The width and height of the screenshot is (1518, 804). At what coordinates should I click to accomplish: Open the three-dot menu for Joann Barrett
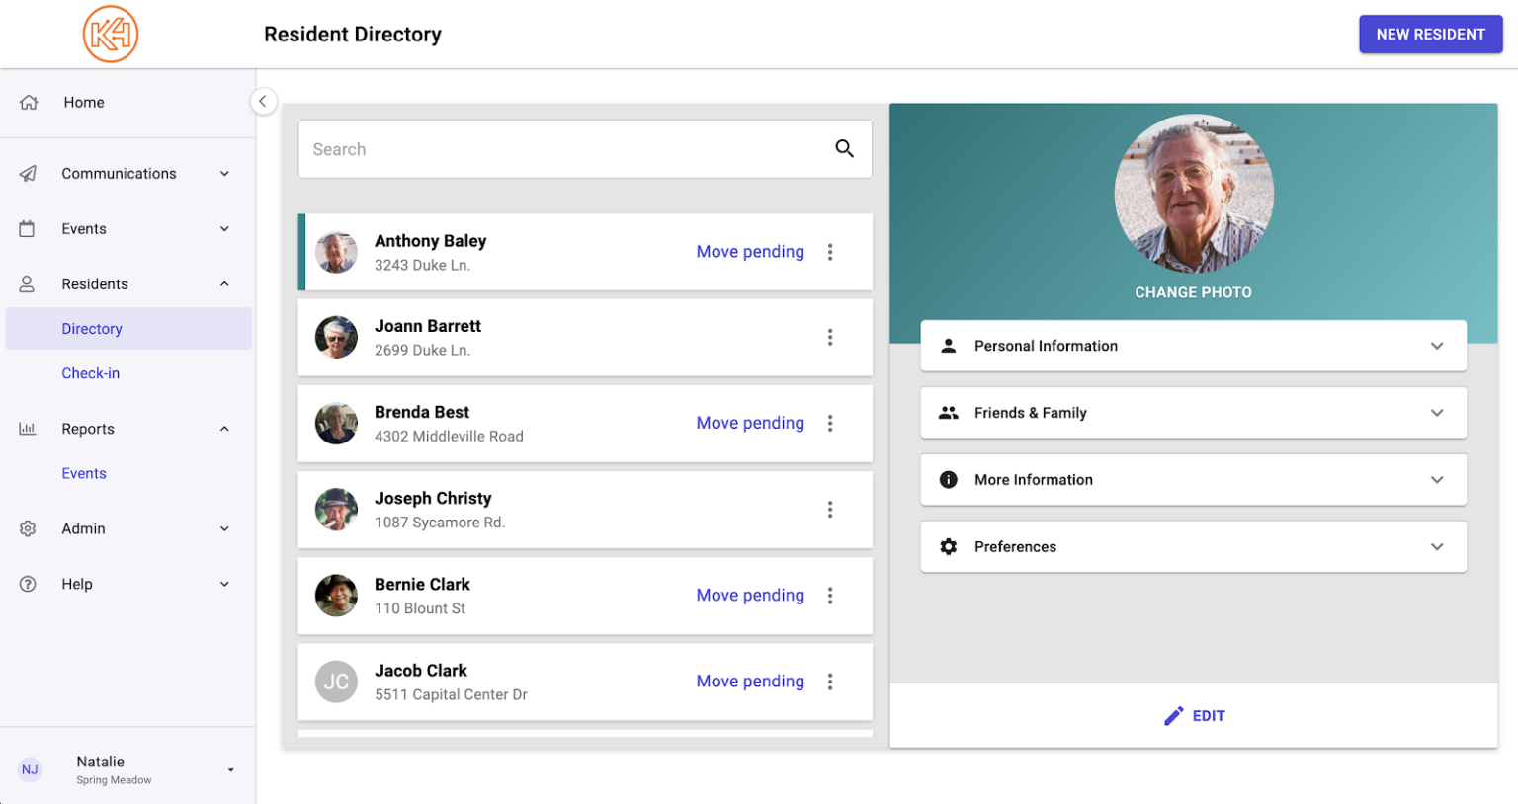[831, 337]
